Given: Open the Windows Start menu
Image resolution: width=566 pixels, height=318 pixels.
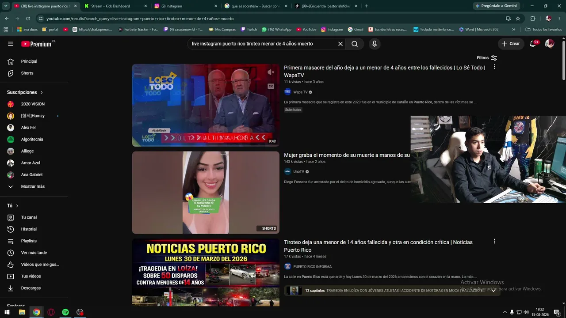Looking at the screenshot, I should point(7,312).
